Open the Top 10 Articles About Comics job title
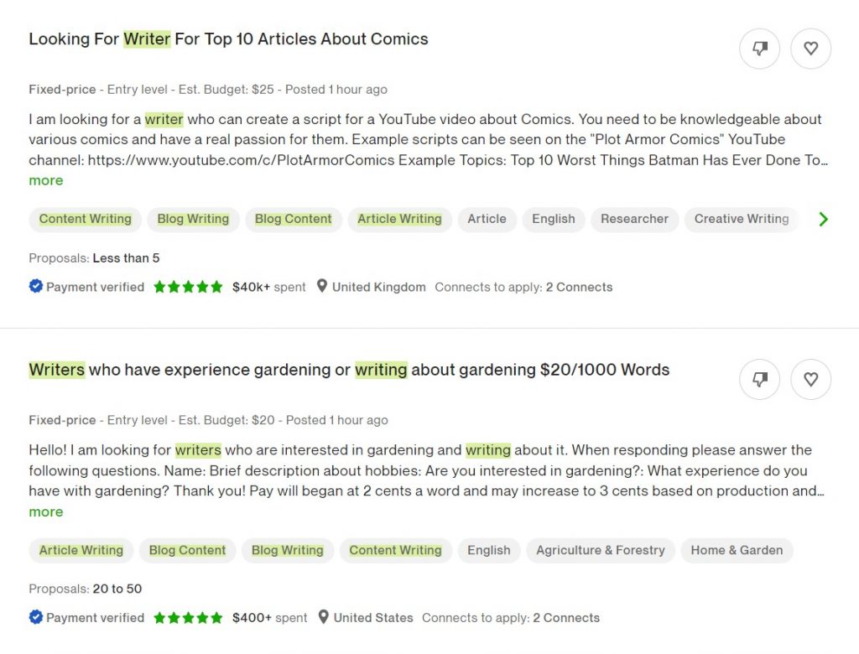859x654 pixels. click(228, 39)
